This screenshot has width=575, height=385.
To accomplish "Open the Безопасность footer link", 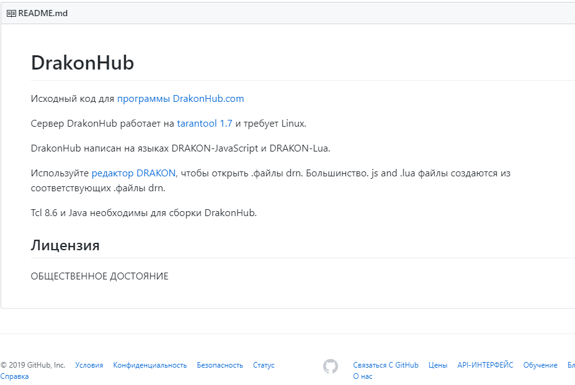I will click(x=220, y=365).
